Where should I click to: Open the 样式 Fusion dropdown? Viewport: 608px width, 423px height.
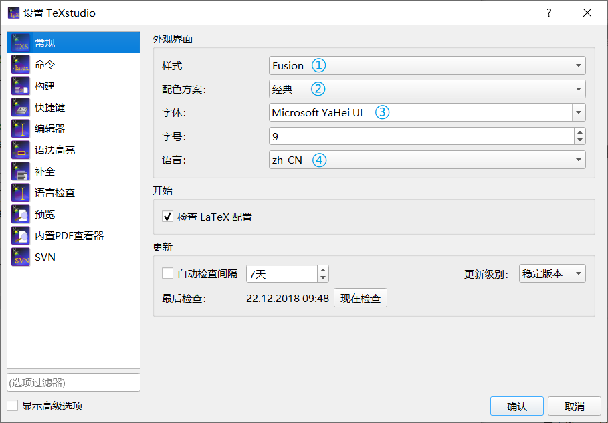tap(427, 66)
